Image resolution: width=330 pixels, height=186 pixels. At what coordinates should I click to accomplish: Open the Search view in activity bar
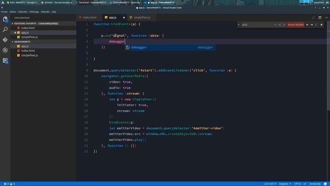click(5, 29)
